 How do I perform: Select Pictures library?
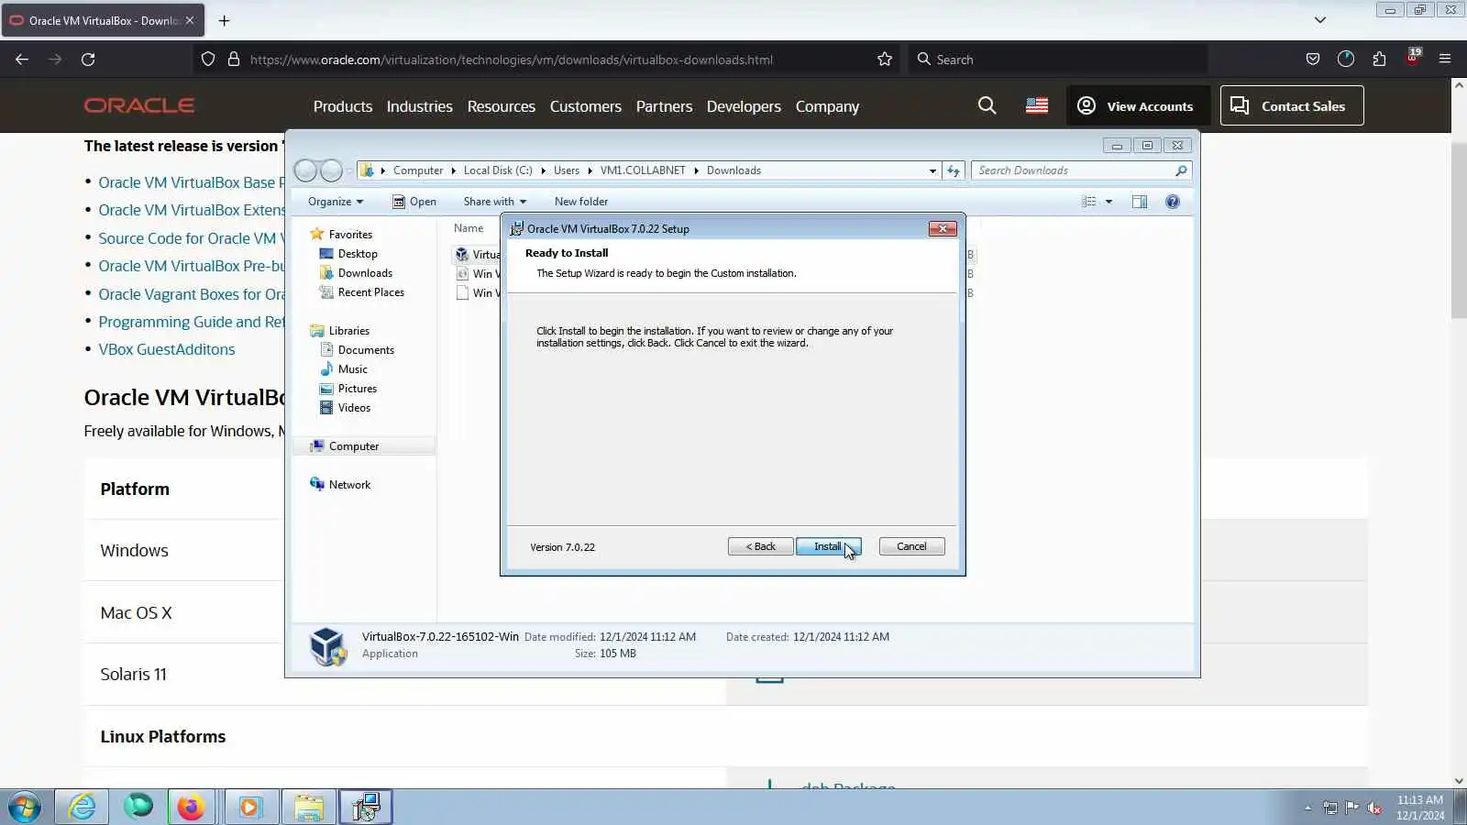(x=358, y=389)
